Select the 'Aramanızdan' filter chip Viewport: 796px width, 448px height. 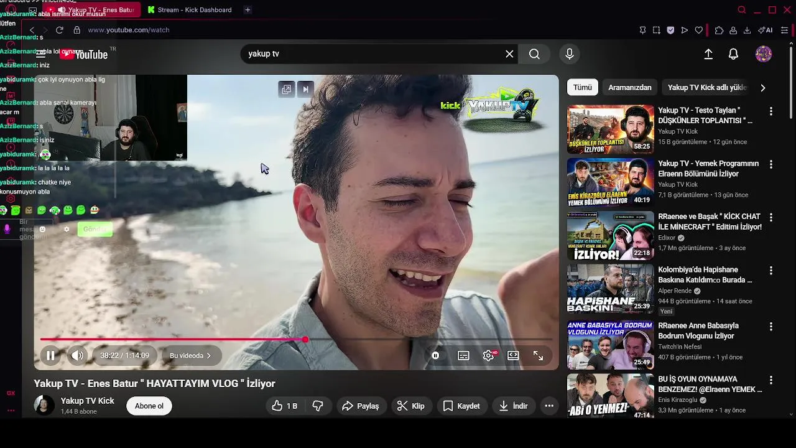coord(629,87)
